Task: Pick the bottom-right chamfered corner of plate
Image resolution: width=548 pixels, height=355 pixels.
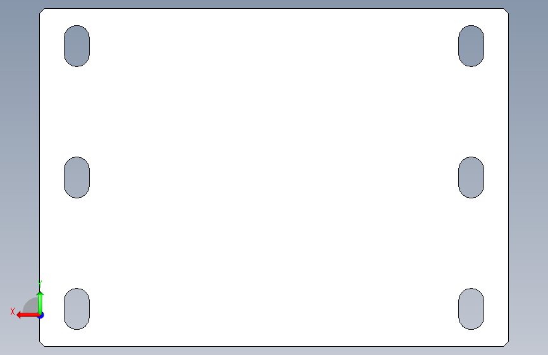Action: 506,344
